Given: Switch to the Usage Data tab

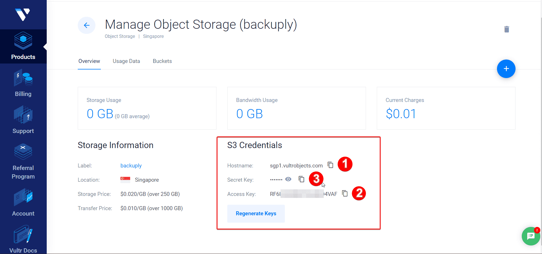Looking at the screenshot, I should [126, 61].
